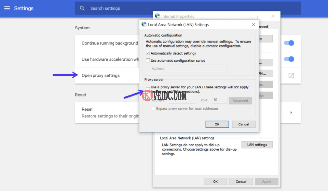Open Advanced proxy server settings
Screen dimensions: 328x191
(x=240, y=100)
